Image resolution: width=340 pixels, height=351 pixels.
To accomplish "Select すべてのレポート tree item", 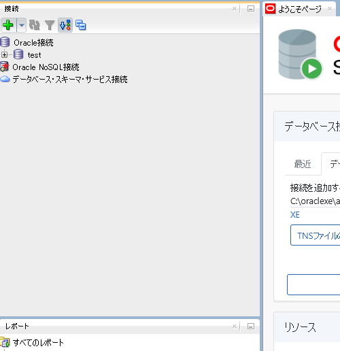I will click(x=38, y=343).
